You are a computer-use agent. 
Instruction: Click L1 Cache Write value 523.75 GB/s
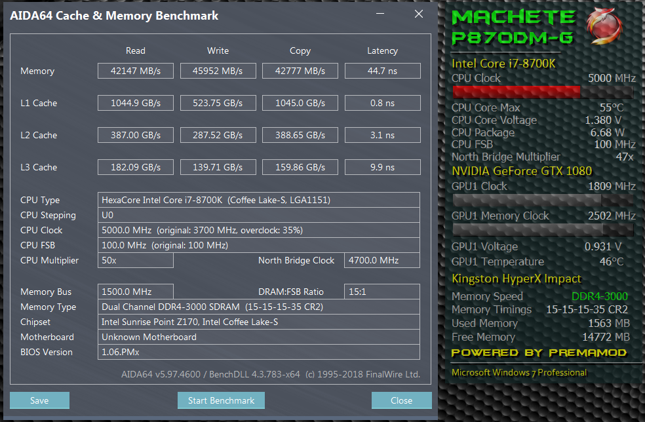point(218,103)
